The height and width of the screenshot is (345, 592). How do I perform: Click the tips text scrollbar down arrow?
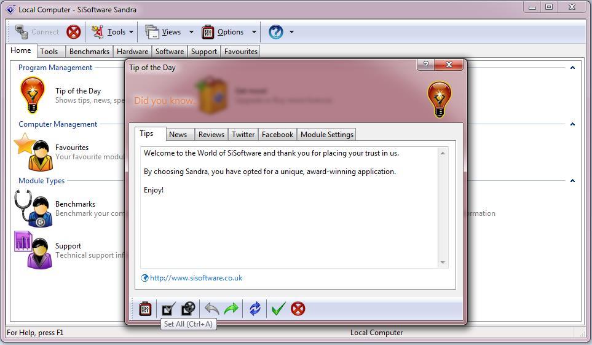(443, 263)
